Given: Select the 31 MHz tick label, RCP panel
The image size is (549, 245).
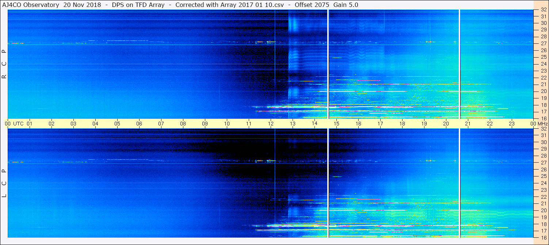Looking at the screenshot, I should (543, 16).
